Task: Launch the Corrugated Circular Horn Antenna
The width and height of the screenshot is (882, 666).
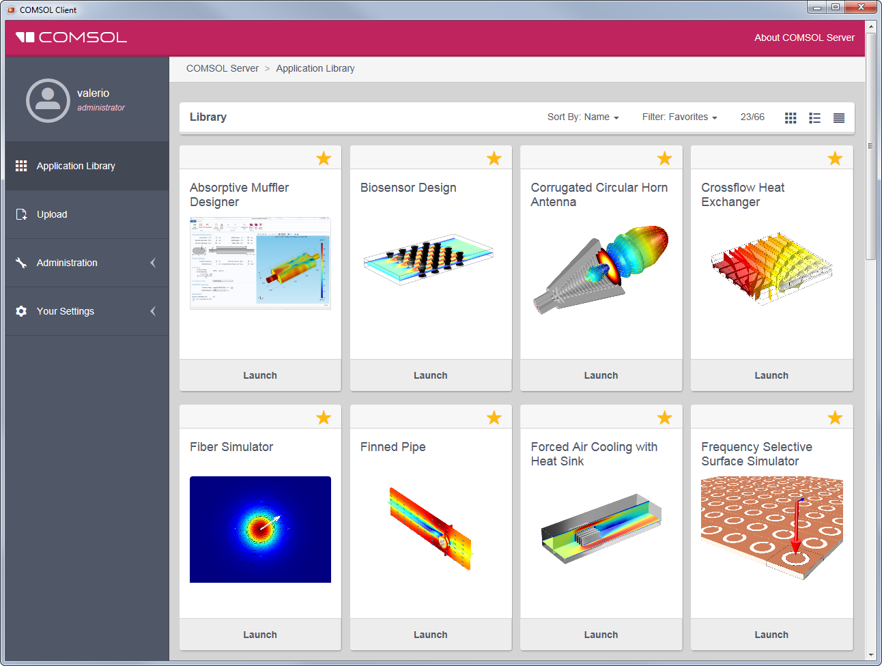Action: pyautogui.click(x=601, y=375)
